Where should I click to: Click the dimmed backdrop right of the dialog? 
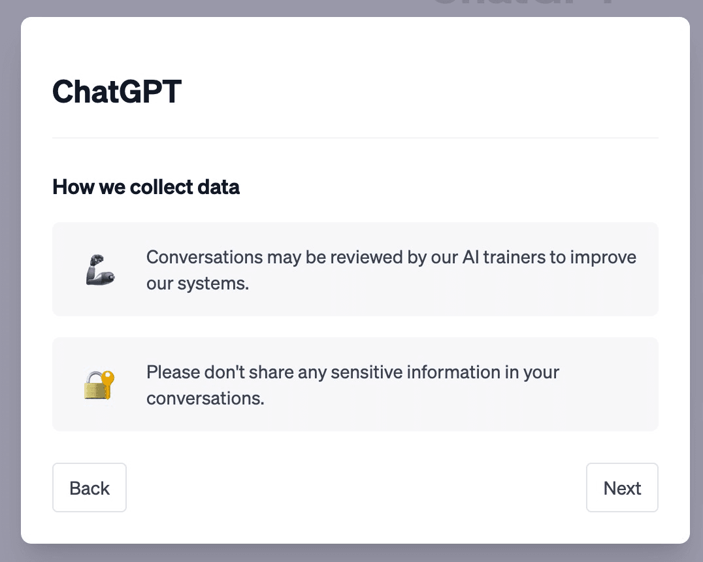pyautogui.click(x=696, y=281)
